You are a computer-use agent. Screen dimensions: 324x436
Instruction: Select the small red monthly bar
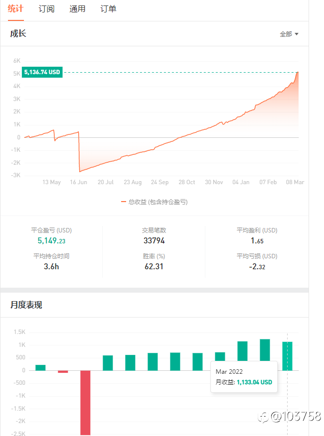63,372
